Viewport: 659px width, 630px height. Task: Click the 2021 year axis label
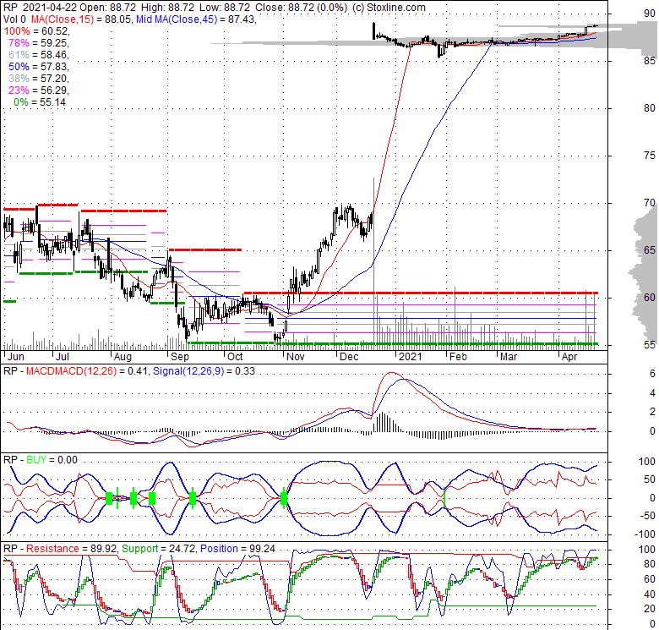tap(411, 357)
